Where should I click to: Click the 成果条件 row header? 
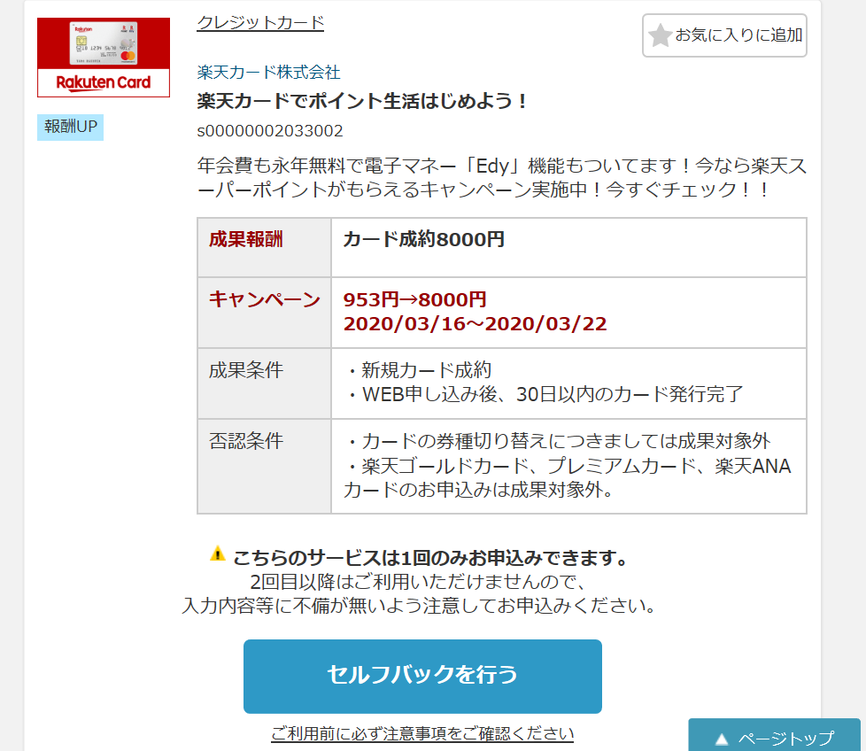(264, 383)
